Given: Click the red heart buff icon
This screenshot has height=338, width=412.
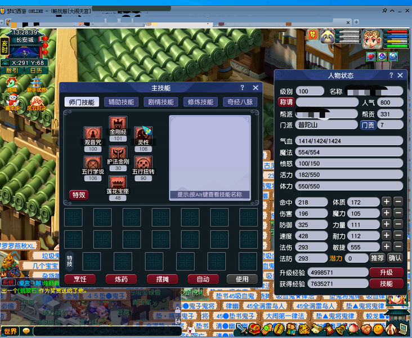Looking at the screenshot, I should click(x=370, y=56).
